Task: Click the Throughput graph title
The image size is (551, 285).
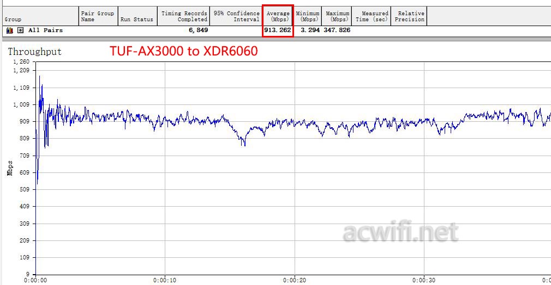Action: [x=35, y=52]
